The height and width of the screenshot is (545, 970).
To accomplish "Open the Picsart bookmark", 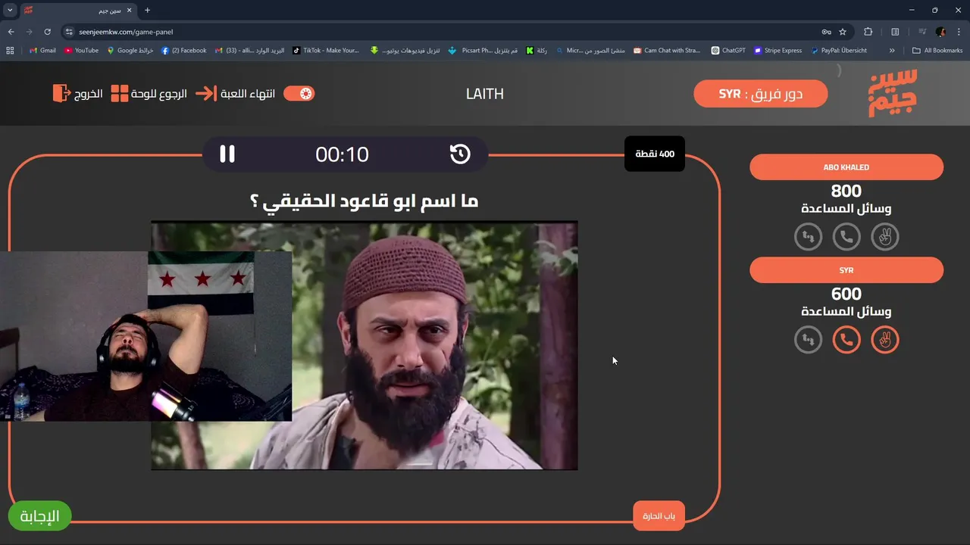I will pyautogui.click(x=483, y=51).
